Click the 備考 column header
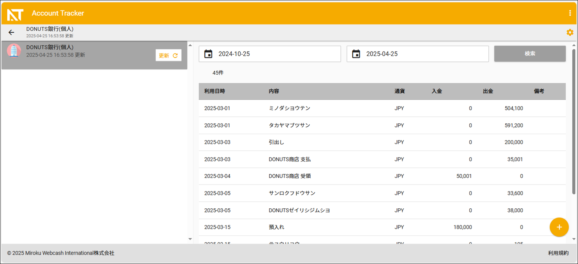Viewport: 578px width, 264px height. pyautogui.click(x=539, y=91)
